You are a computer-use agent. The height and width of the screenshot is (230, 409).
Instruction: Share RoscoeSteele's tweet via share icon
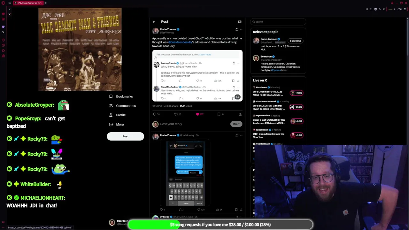point(238,80)
